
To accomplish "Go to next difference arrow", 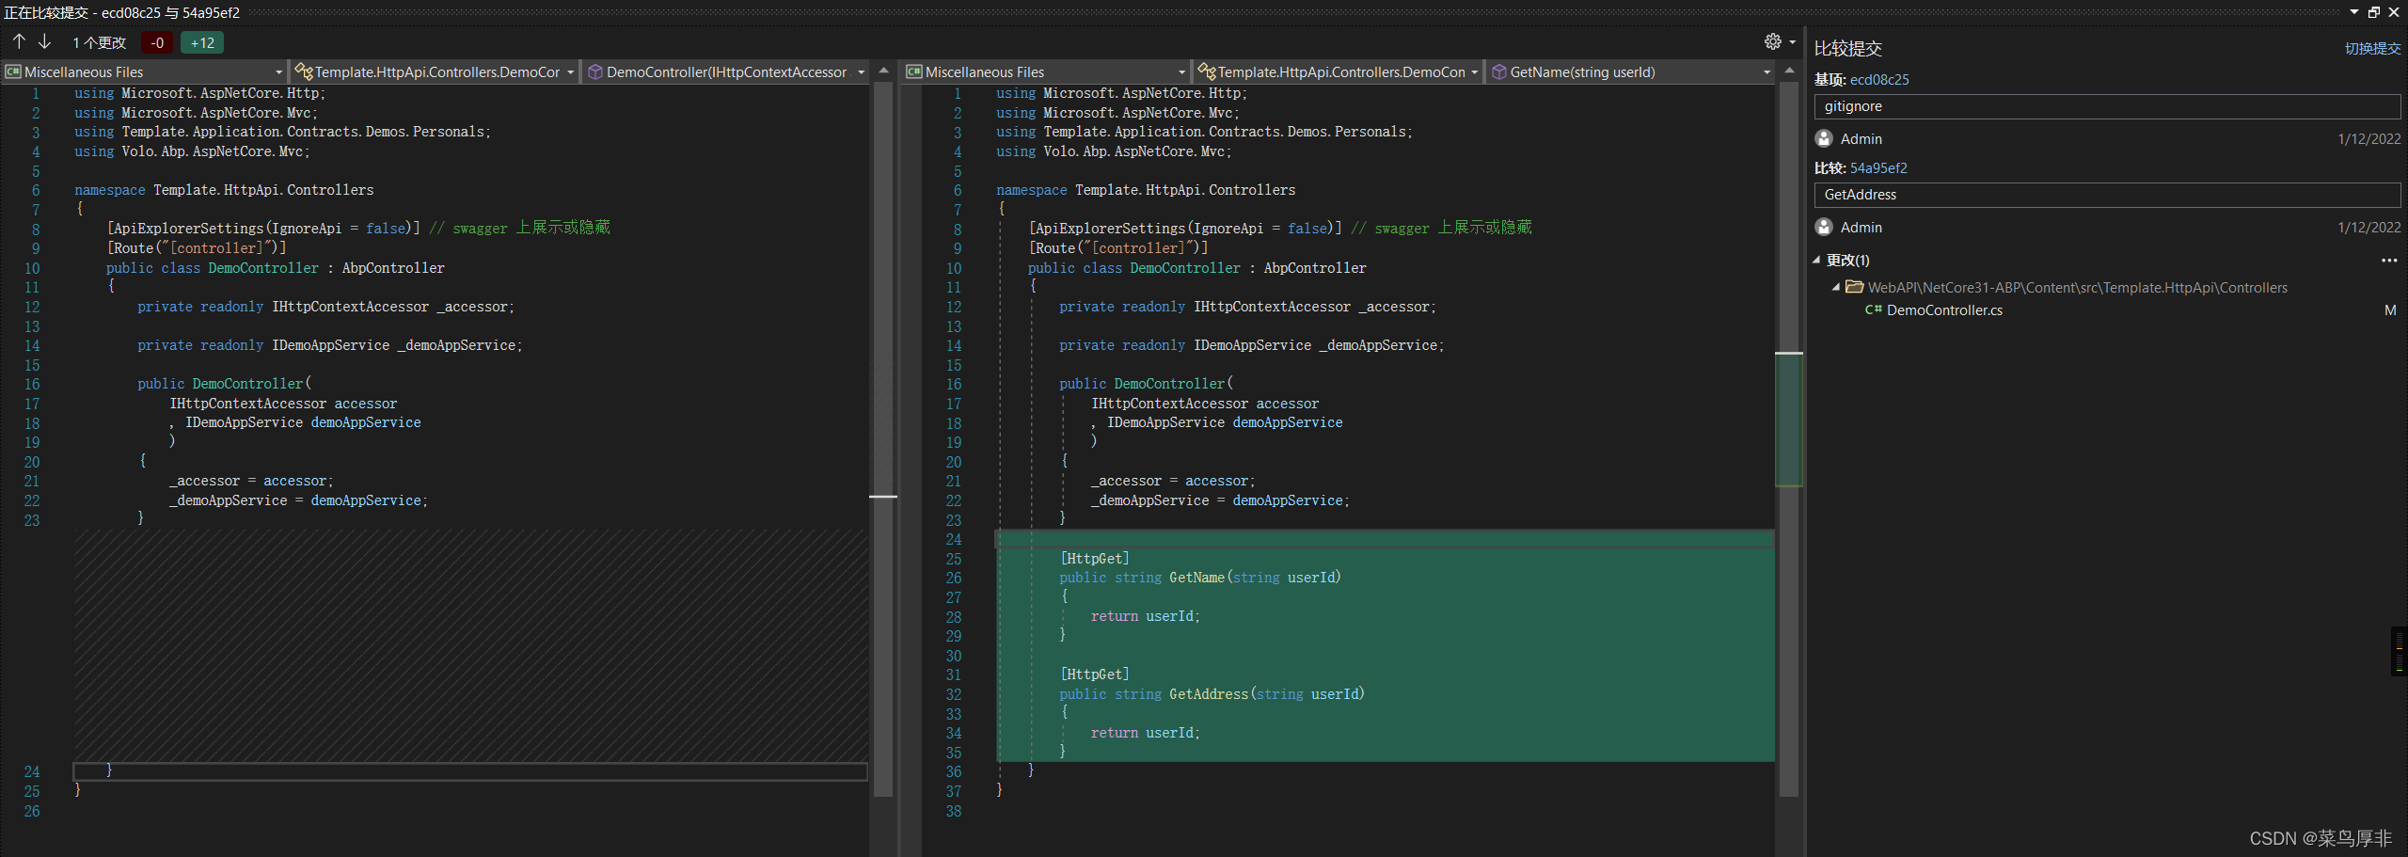I will click(44, 41).
